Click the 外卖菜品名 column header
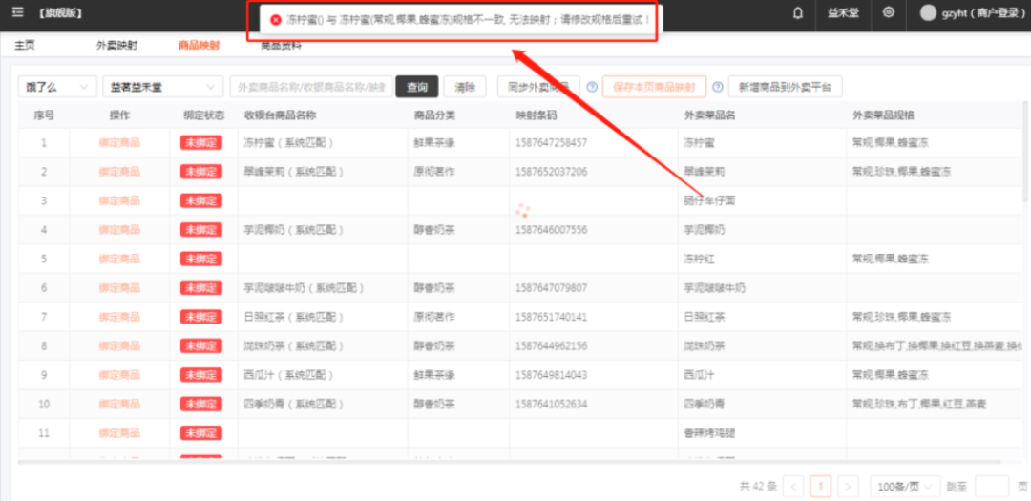This screenshot has width=1031, height=501. (709, 115)
